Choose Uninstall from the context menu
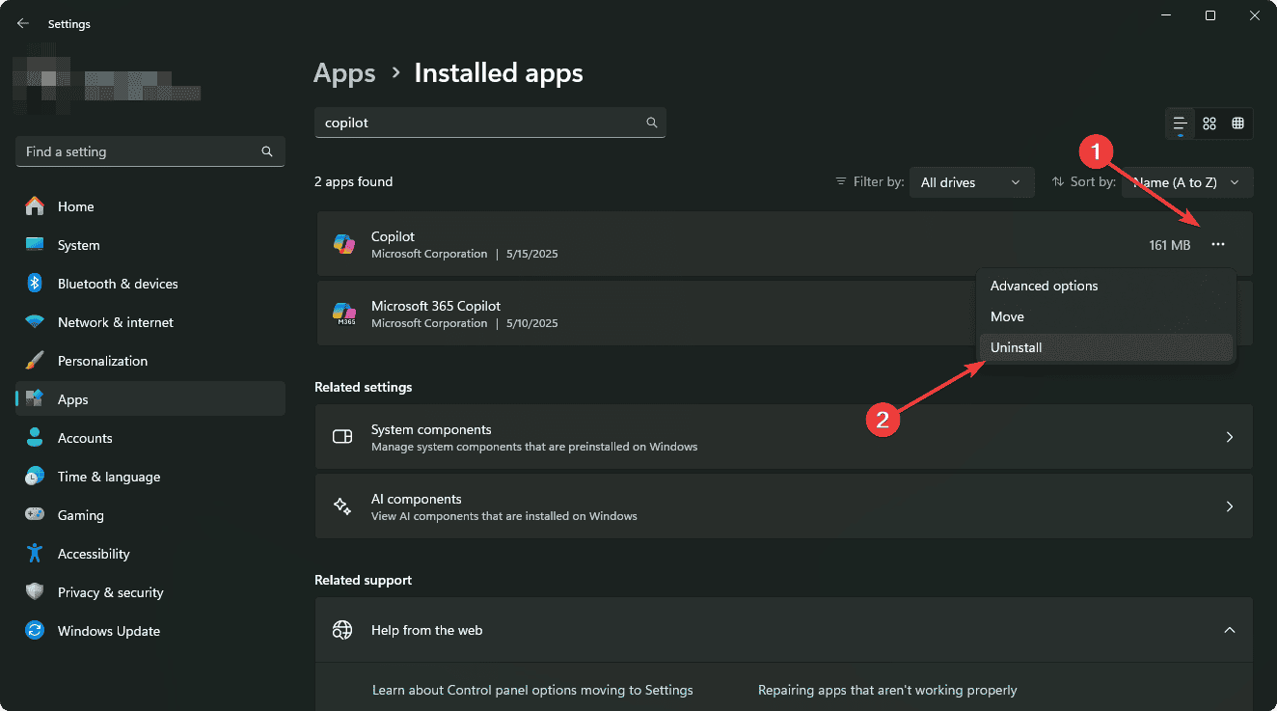 tap(1105, 347)
